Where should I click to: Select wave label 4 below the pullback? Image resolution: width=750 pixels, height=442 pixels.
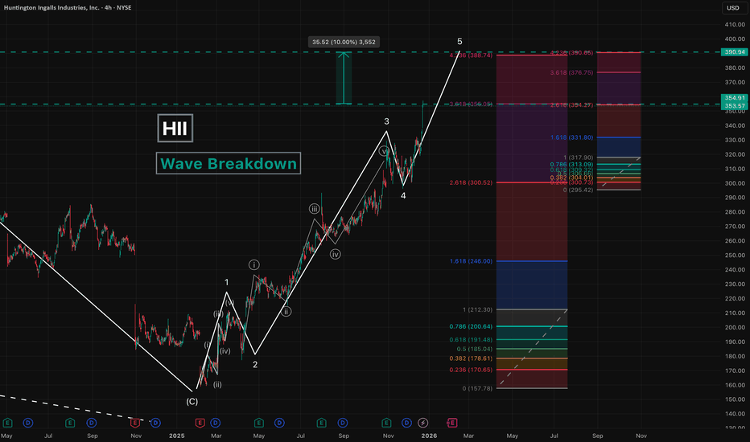coord(403,196)
